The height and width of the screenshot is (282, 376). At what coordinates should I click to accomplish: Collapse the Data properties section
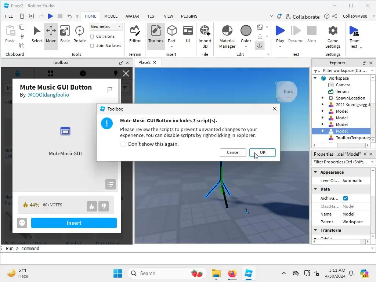click(x=315, y=189)
